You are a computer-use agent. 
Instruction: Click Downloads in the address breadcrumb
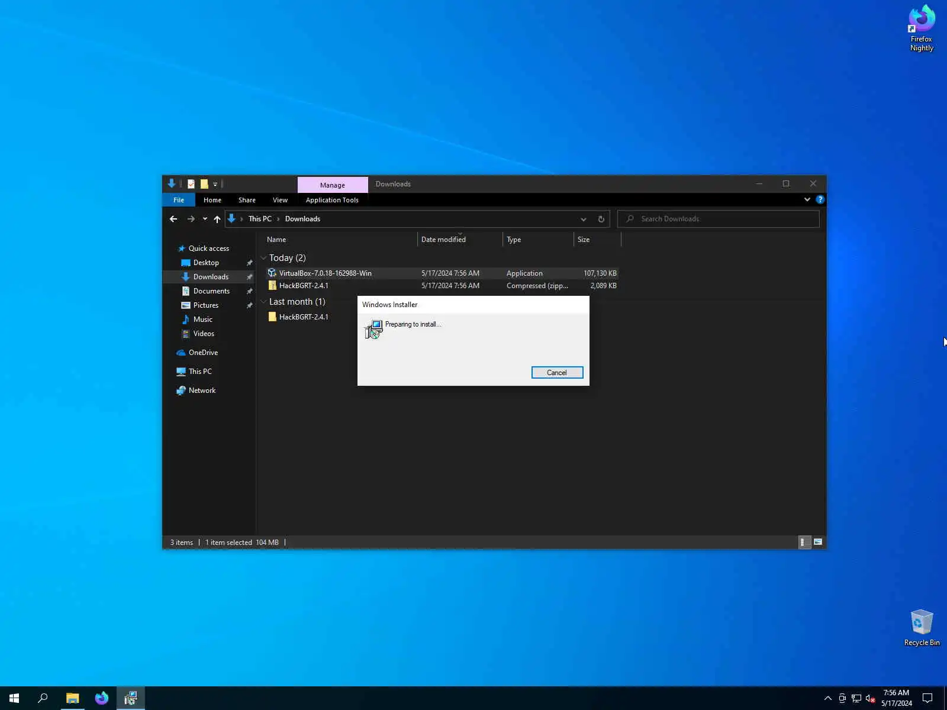tap(302, 219)
